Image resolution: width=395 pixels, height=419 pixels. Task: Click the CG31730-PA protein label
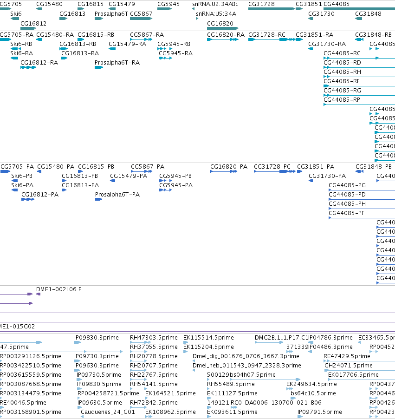[327, 176]
